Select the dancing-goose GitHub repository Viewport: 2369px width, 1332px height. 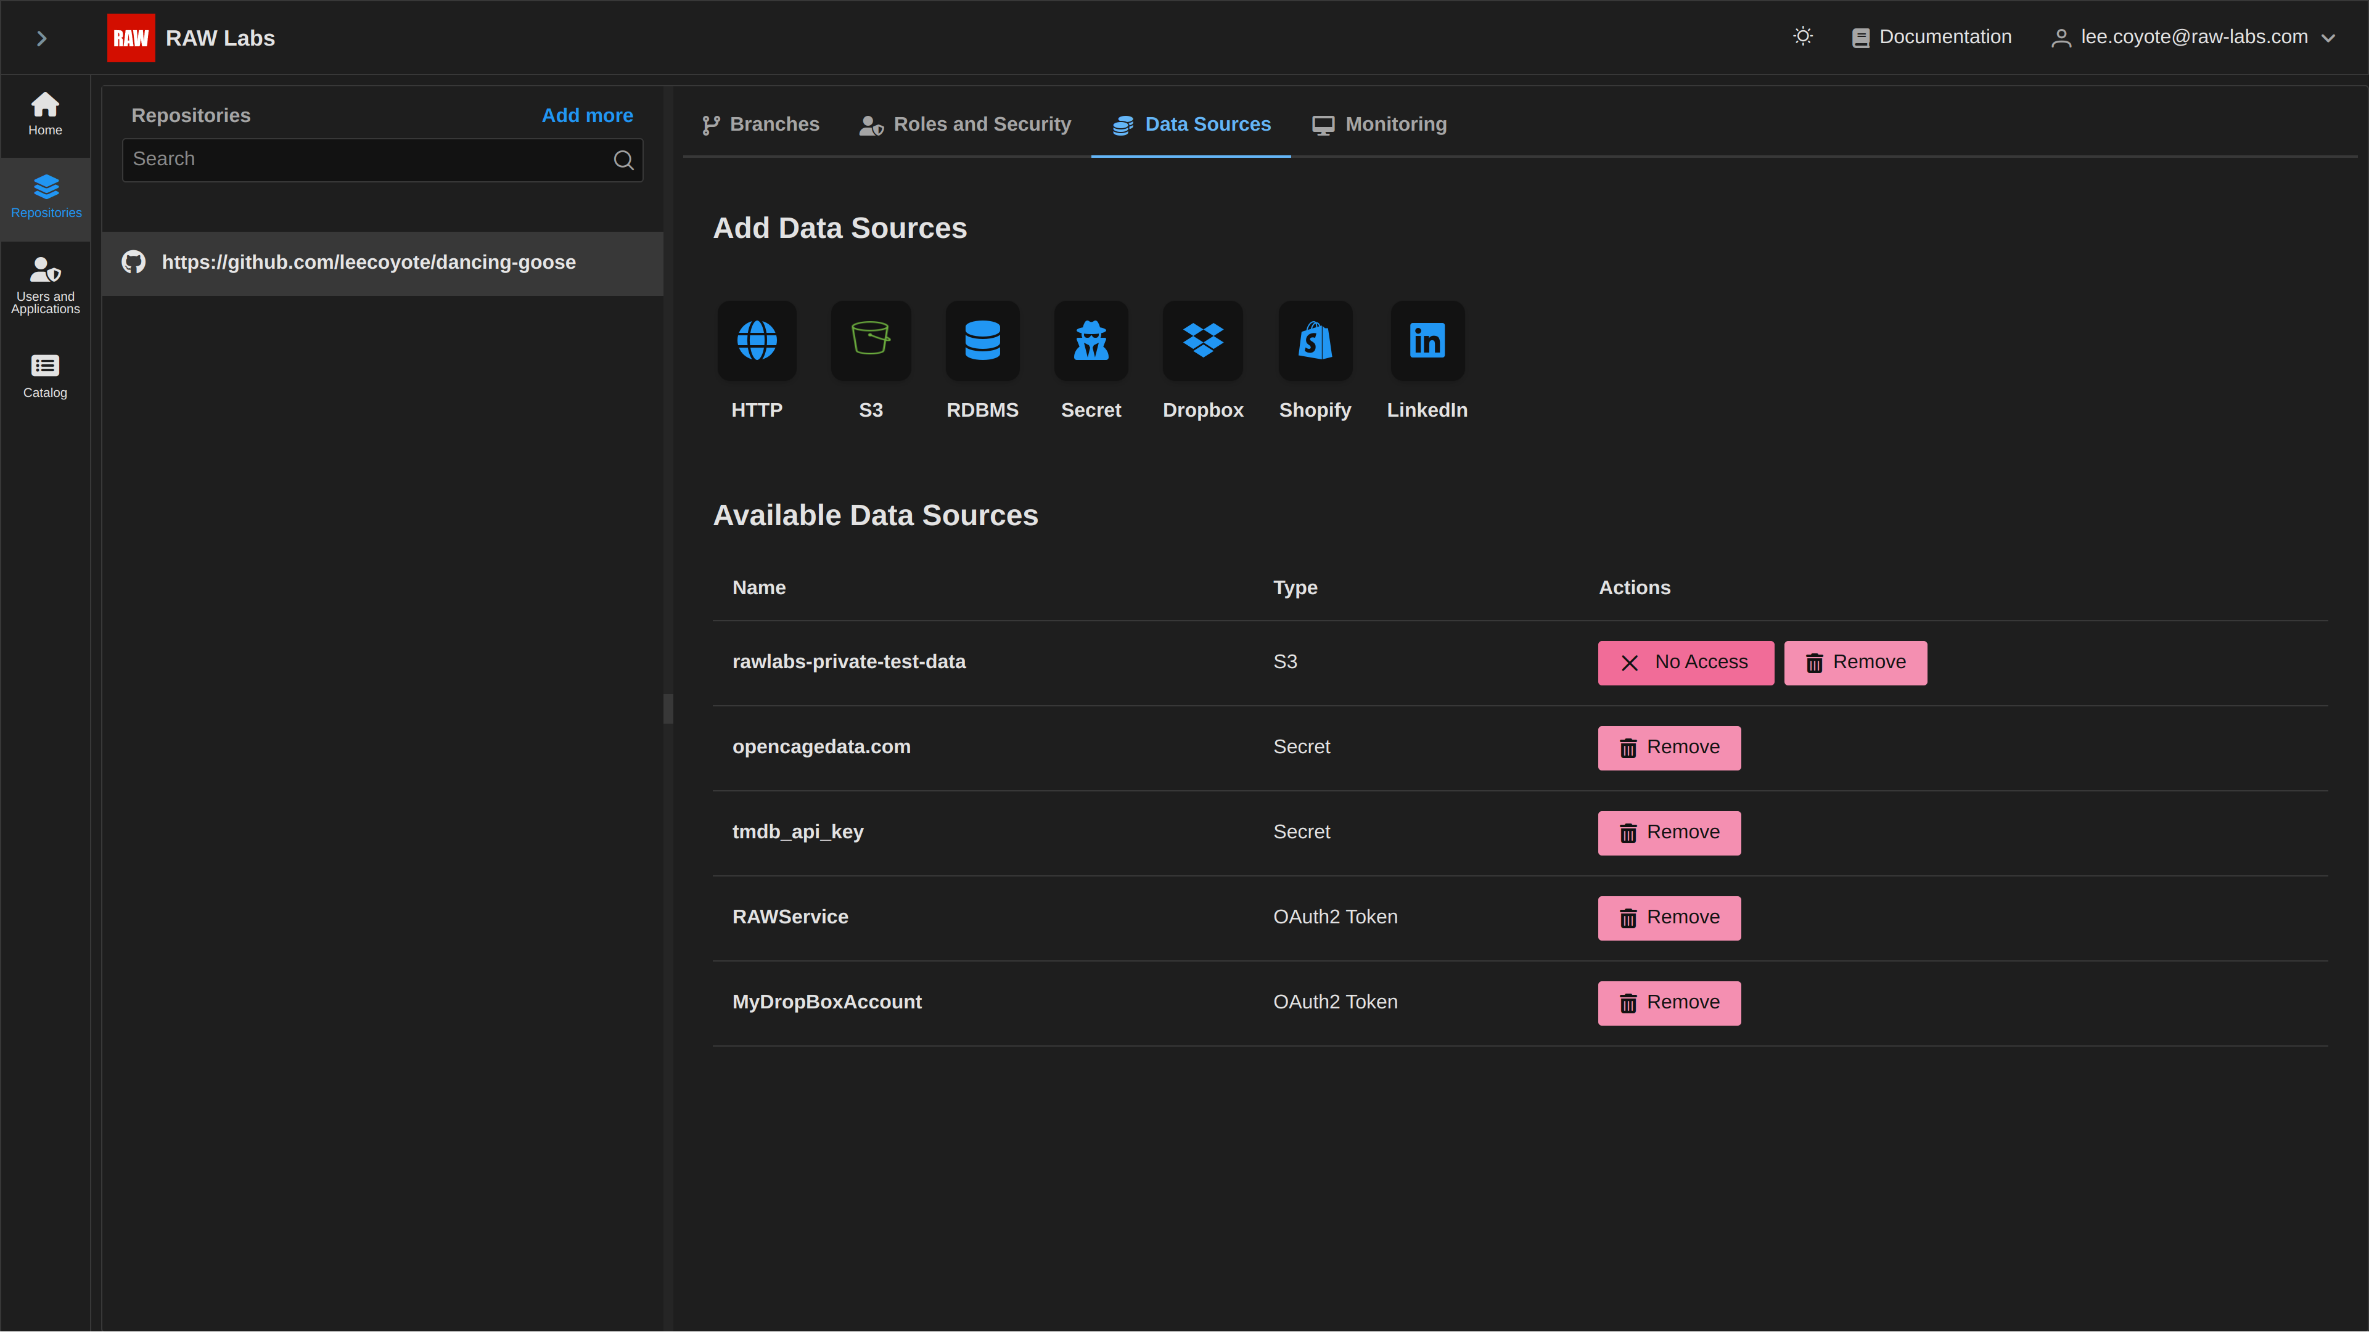tap(382, 263)
